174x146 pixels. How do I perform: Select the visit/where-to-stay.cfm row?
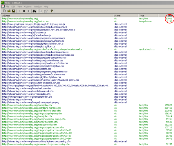[87, 111]
